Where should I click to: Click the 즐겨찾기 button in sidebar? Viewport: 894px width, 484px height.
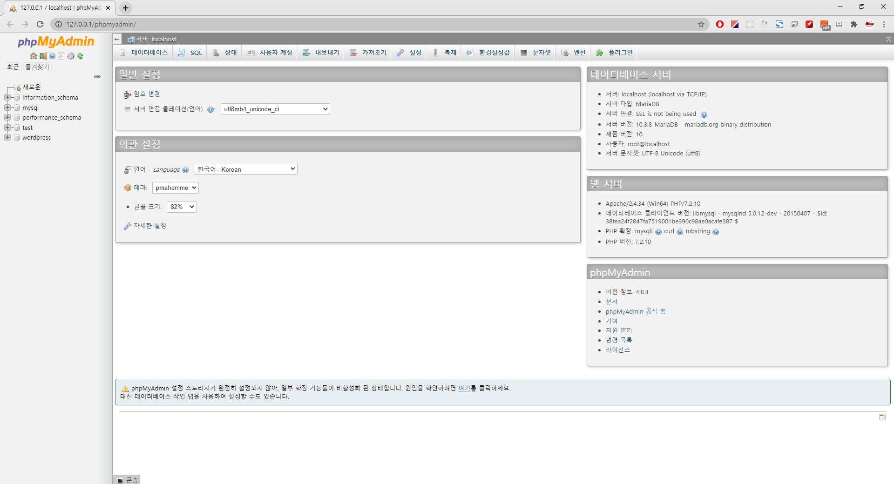pos(37,67)
